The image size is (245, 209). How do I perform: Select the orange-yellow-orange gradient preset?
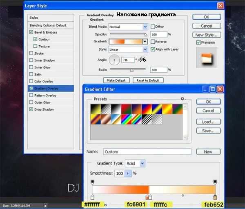pos(167,109)
